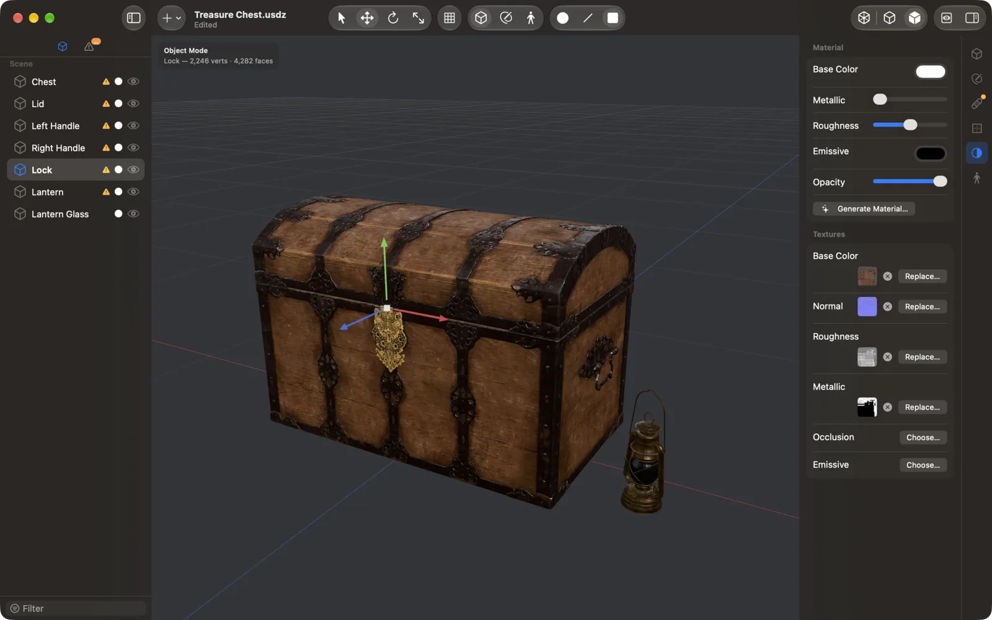Activate the Move tool in toolbar
The image size is (992, 620).
[367, 18]
